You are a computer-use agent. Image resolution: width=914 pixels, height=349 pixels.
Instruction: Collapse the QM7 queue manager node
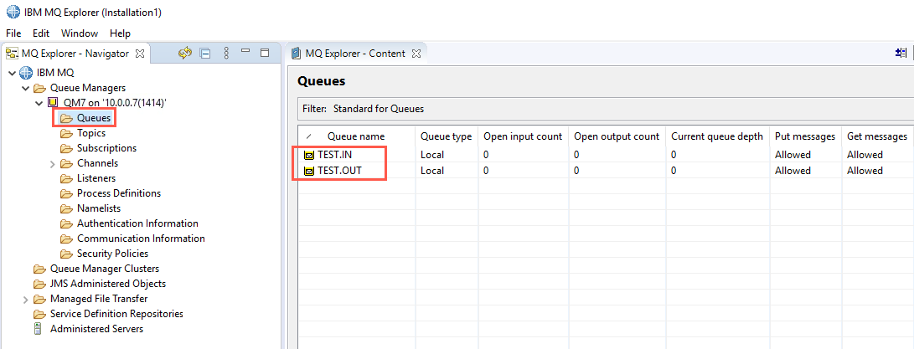pos(39,104)
